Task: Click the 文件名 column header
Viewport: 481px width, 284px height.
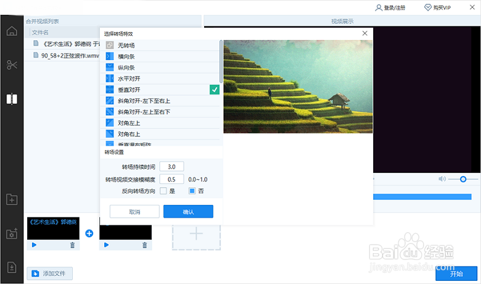Action: [40, 32]
